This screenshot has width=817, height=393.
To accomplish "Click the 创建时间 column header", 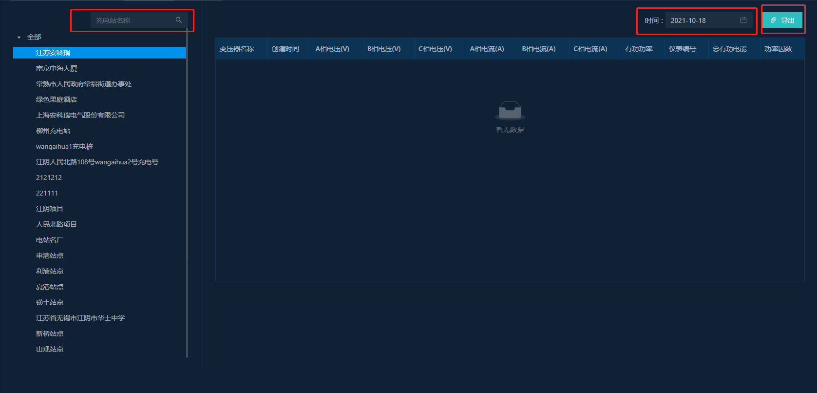I will (x=285, y=49).
